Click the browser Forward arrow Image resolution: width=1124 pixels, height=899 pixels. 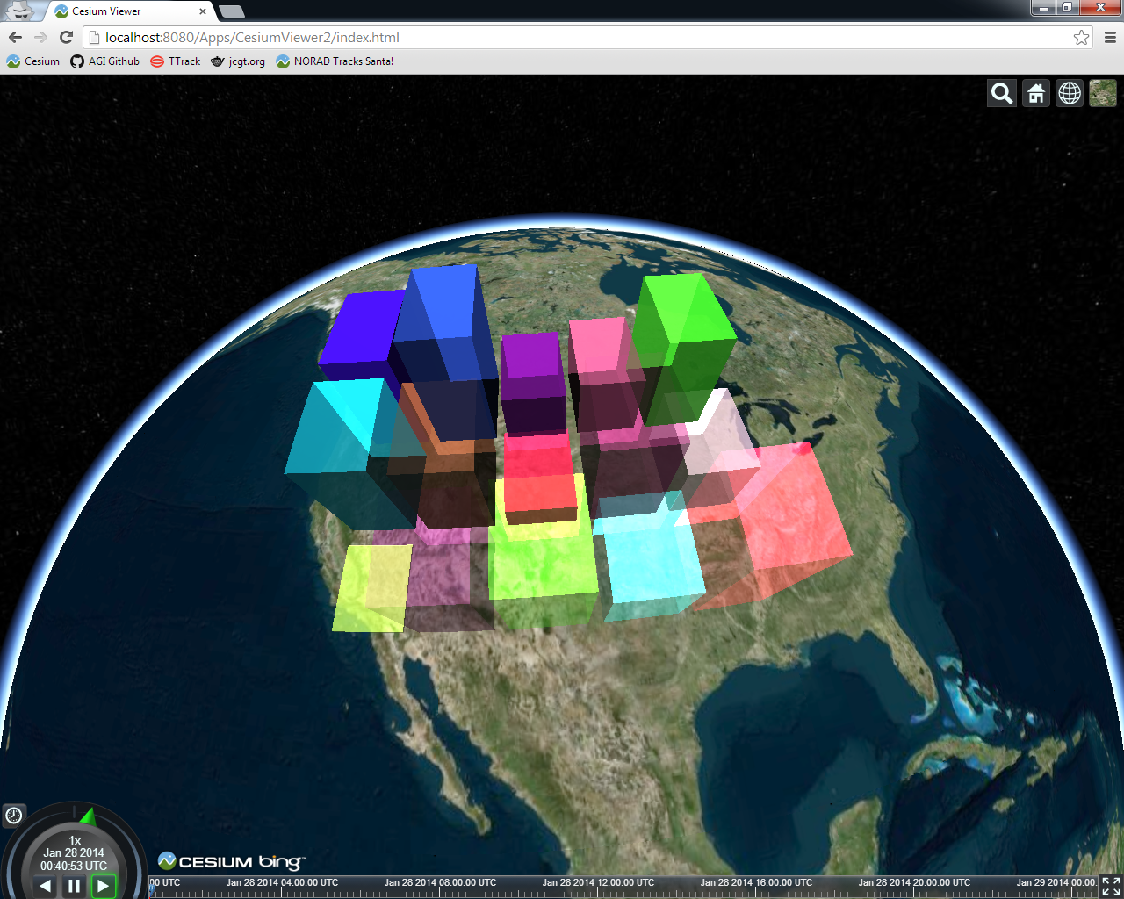click(x=40, y=37)
